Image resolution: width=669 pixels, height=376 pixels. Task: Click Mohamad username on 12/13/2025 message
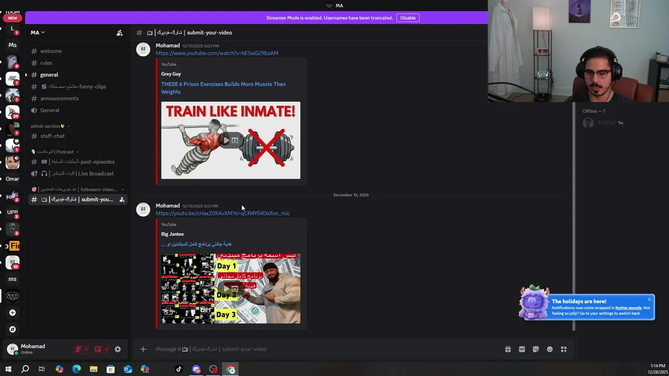(168, 206)
